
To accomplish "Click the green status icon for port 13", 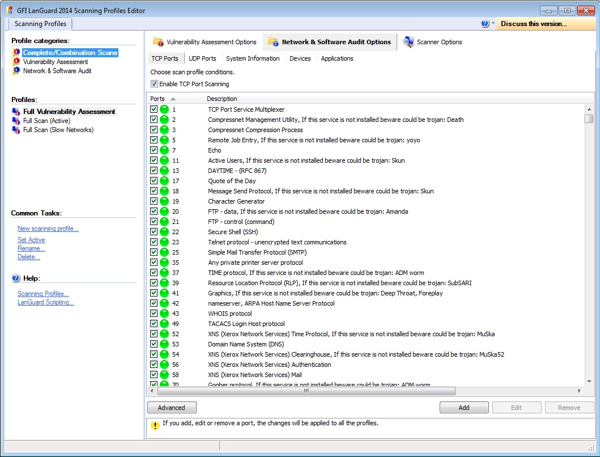I will click(x=164, y=171).
